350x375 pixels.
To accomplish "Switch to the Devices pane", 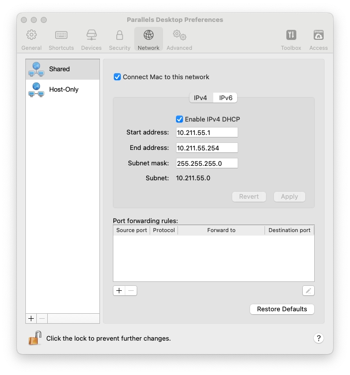I will pos(91,40).
